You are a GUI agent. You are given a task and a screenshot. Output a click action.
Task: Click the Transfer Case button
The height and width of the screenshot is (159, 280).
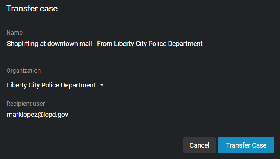point(246,145)
